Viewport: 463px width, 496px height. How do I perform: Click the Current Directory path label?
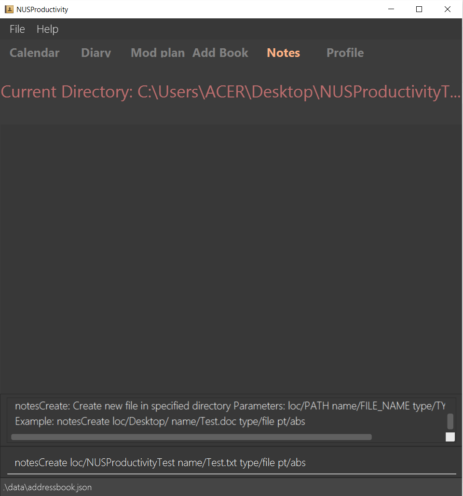(x=231, y=92)
